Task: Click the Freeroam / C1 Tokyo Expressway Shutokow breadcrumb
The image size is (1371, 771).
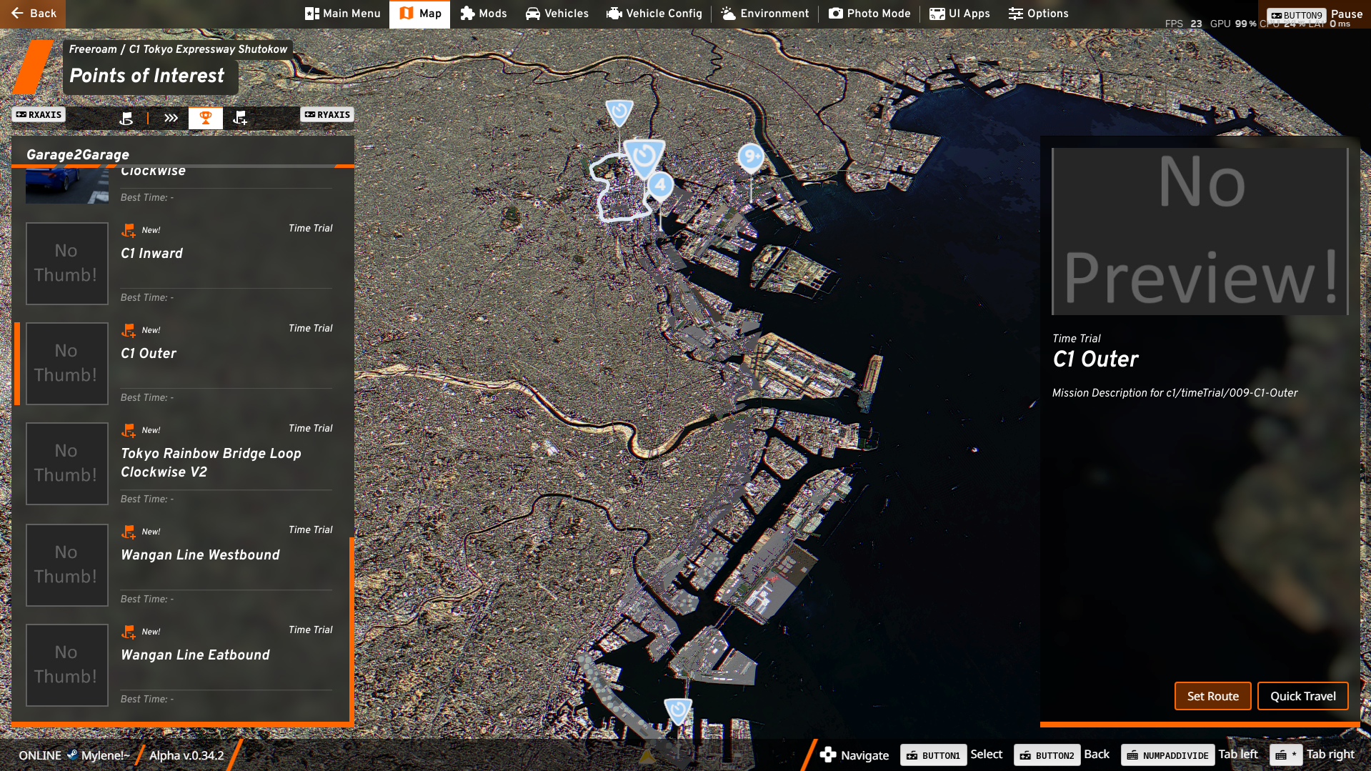Action: 178,49
